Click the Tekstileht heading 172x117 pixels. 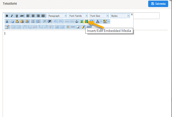pyautogui.click(x=10, y=4)
